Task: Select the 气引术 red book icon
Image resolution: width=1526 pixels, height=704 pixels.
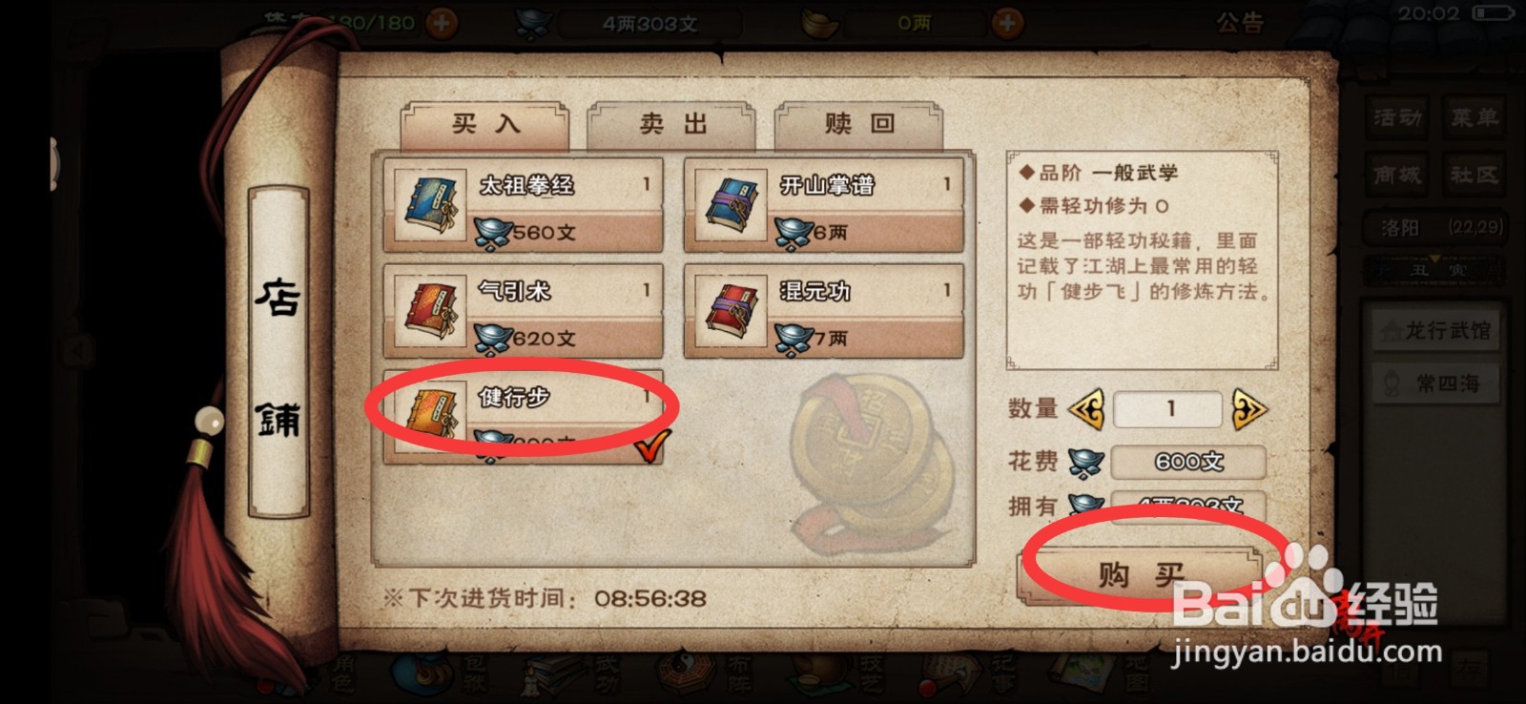Action: click(430, 313)
